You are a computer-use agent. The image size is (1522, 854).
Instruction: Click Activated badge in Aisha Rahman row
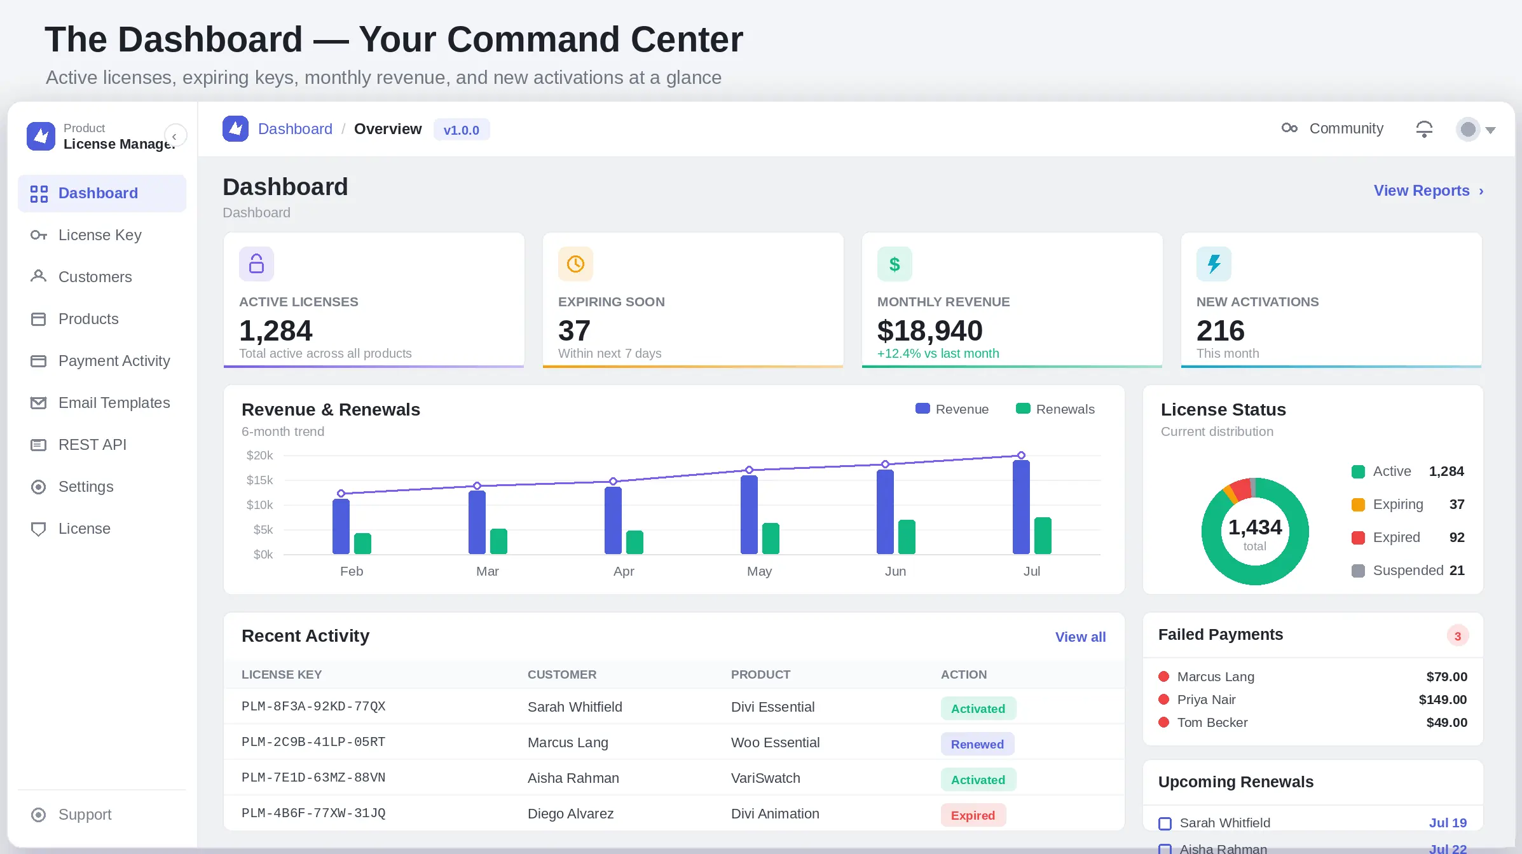(978, 780)
